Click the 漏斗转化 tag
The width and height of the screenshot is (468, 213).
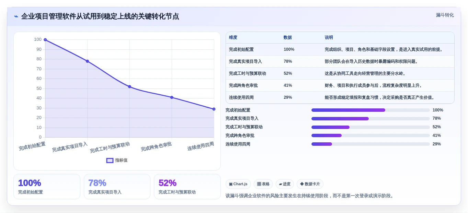[x=445, y=15]
